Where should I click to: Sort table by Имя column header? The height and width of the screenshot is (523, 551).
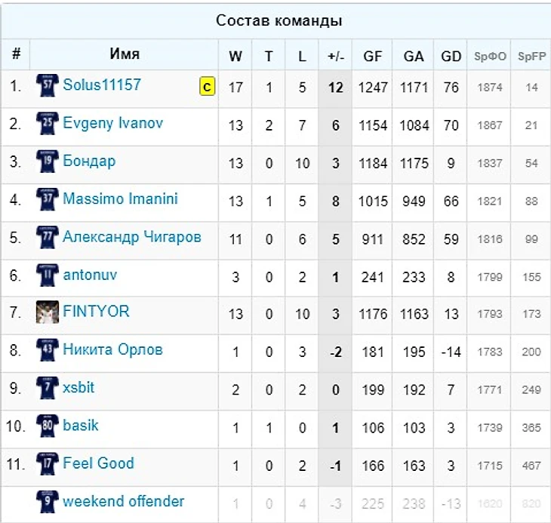[x=125, y=54]
